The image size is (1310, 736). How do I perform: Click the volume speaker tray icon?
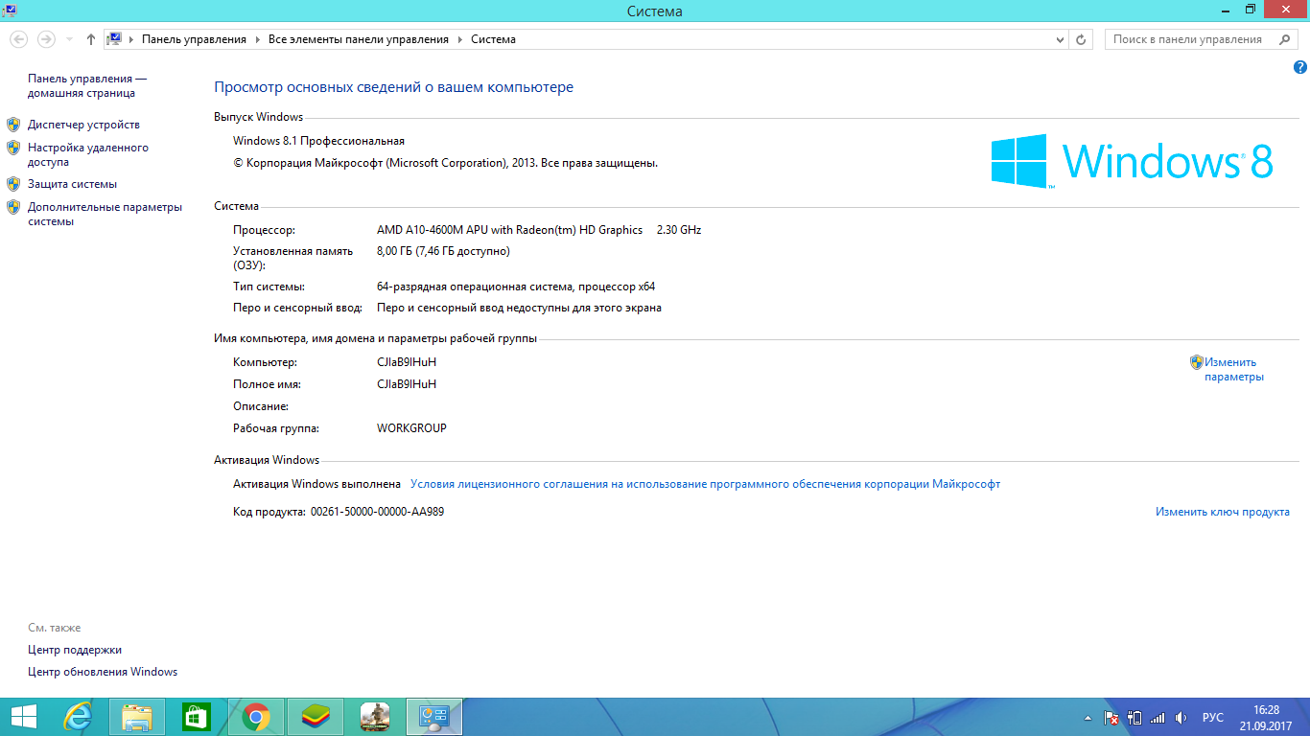coord(1181,718)
